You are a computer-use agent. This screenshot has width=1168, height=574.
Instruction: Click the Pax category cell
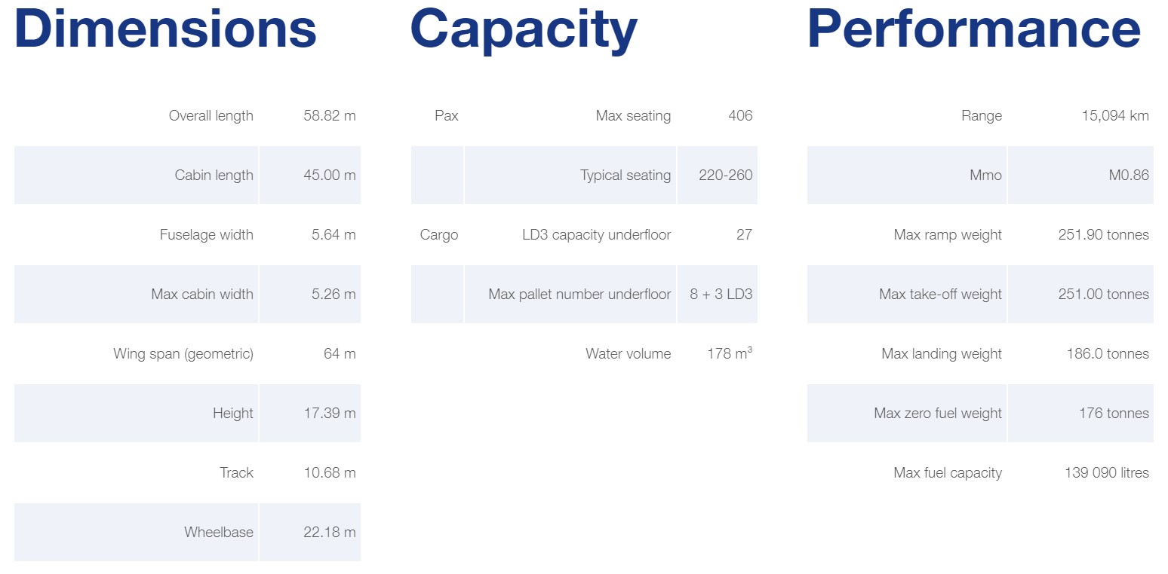447,116
